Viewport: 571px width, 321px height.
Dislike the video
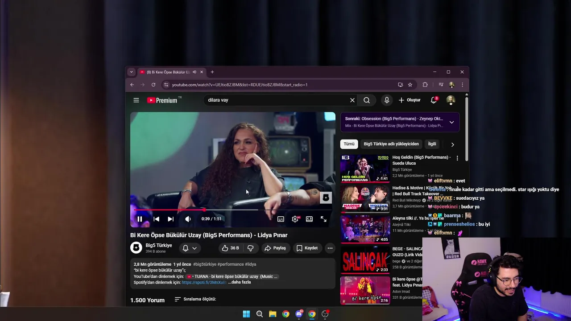click(x=251, y=248)
